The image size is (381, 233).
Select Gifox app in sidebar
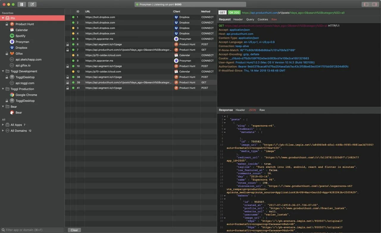[x=19, y=54]
